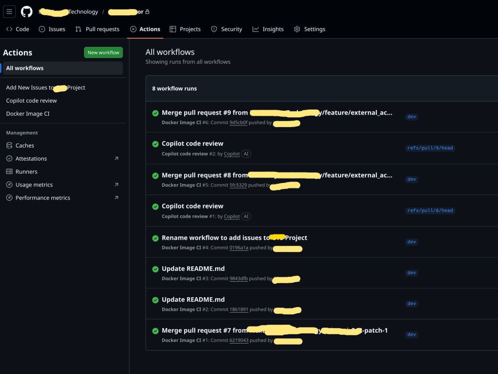Viewport: 498px width, 374px height.
Task: Click Copilot author link in review #2
Action: tap(232, 154)
